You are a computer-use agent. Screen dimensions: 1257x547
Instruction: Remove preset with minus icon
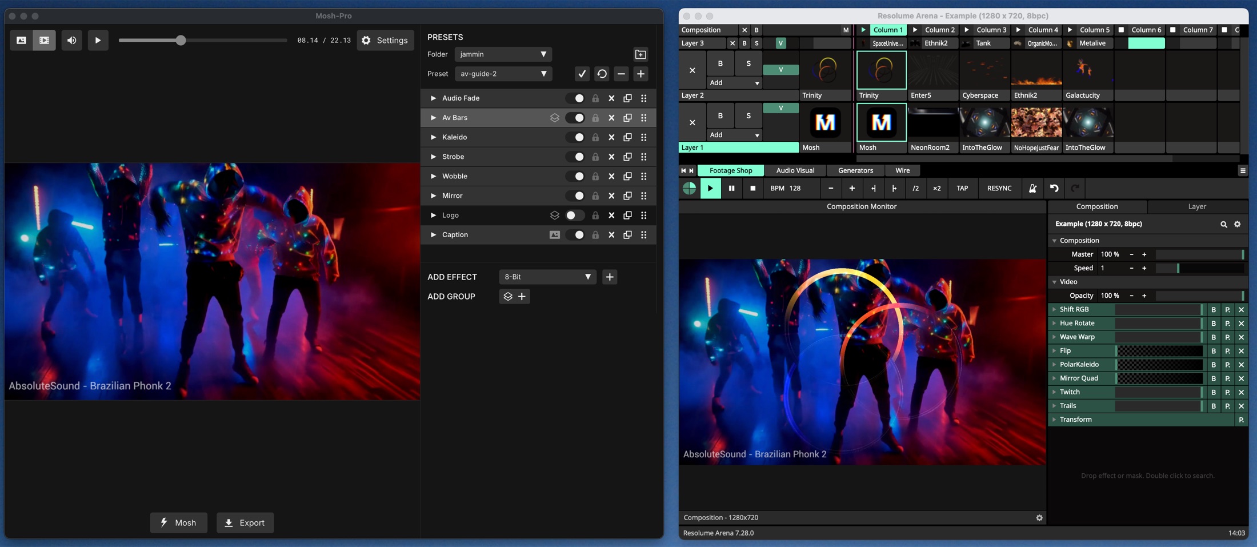click(621, 74)
